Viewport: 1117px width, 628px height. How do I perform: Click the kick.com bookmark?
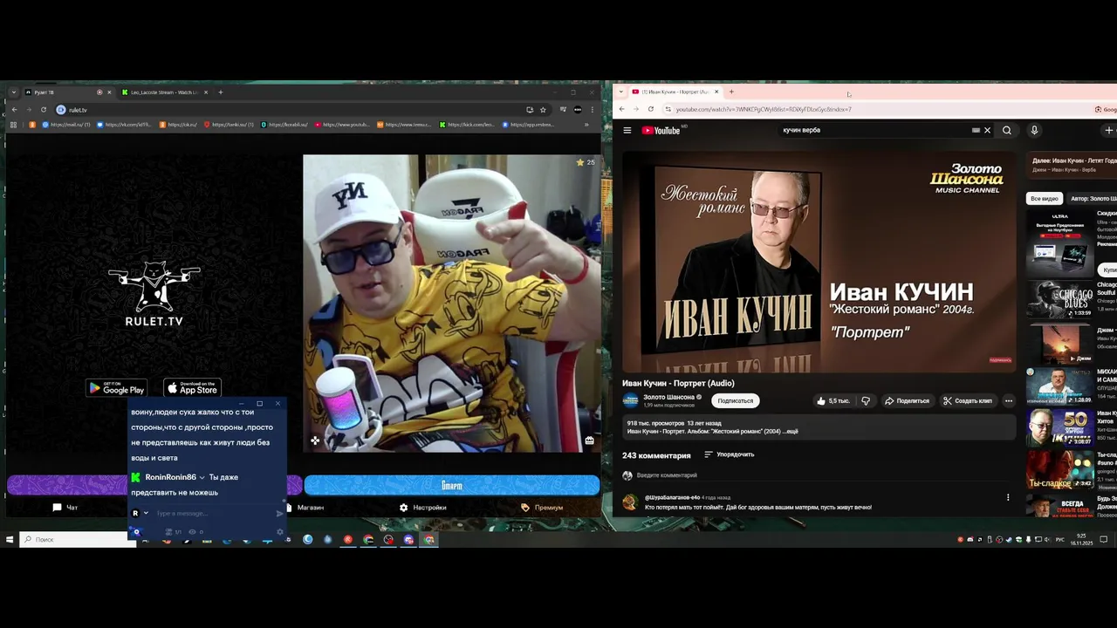[x=467, y=125]
